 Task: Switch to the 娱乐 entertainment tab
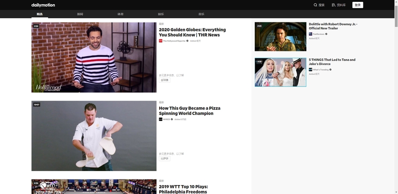coord(161,14)
